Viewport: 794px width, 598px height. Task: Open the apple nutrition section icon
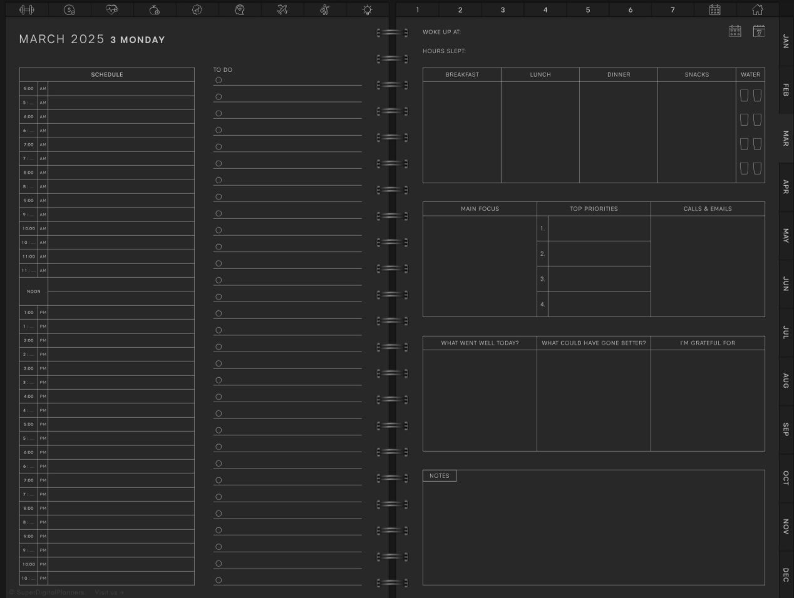(155, 10)
